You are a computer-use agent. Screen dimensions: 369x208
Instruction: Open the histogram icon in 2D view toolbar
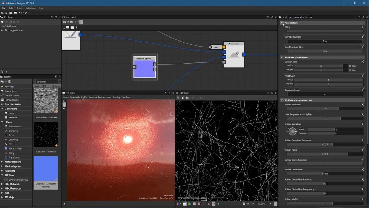[x=208, y=204]
